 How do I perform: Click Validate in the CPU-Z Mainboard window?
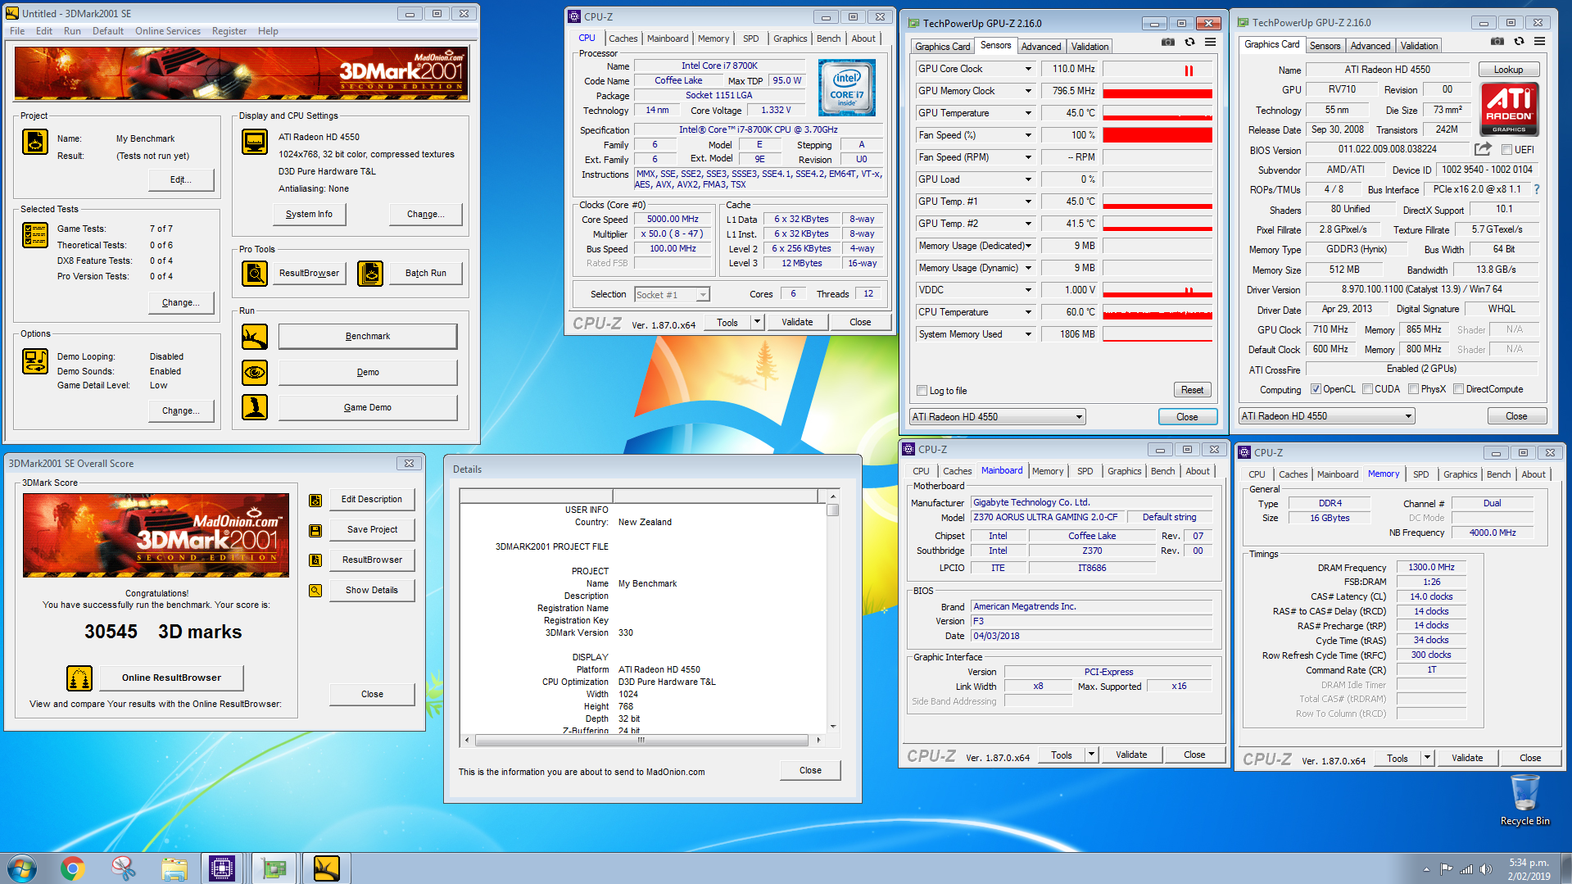(1131, 755)
